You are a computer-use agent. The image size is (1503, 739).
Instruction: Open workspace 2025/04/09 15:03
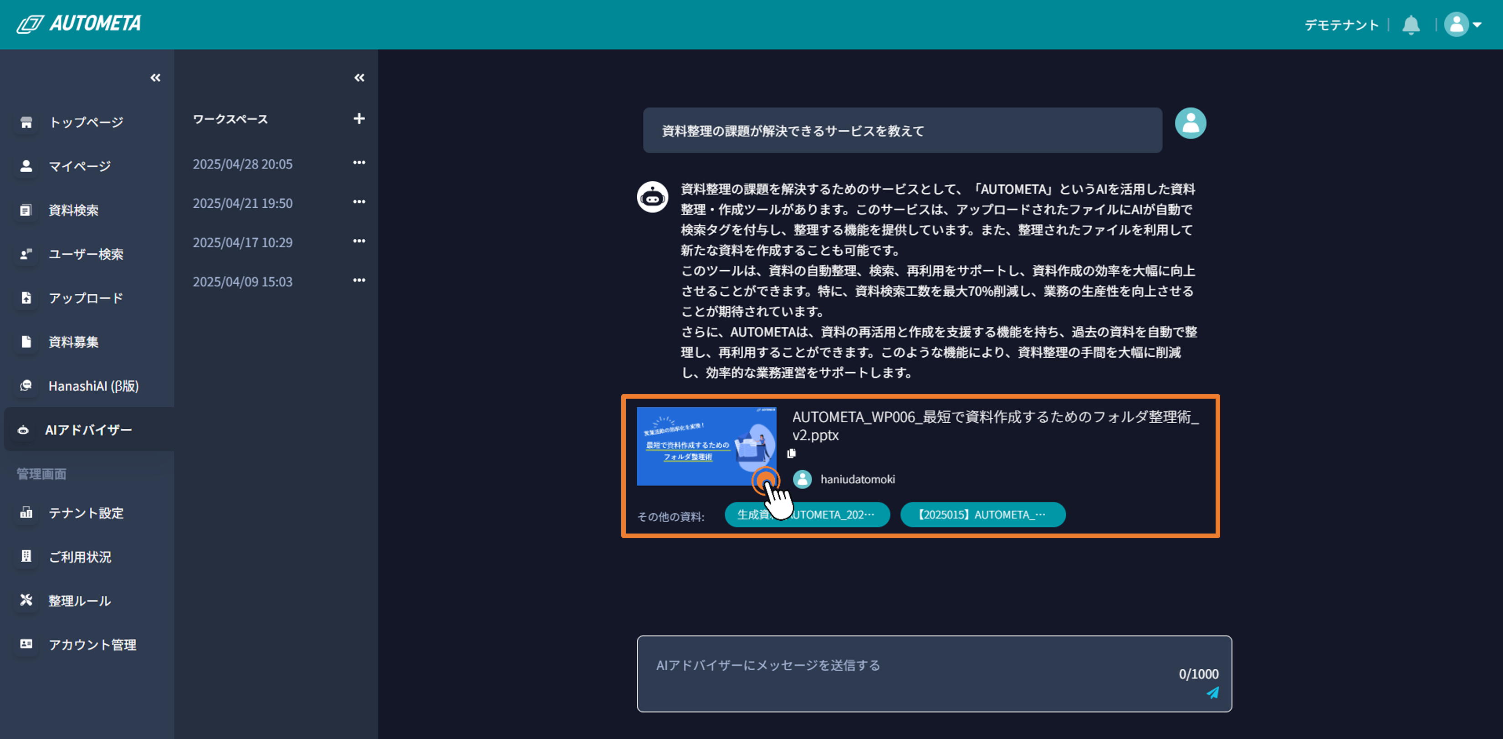pyautogui.click(x=243, y=282)
